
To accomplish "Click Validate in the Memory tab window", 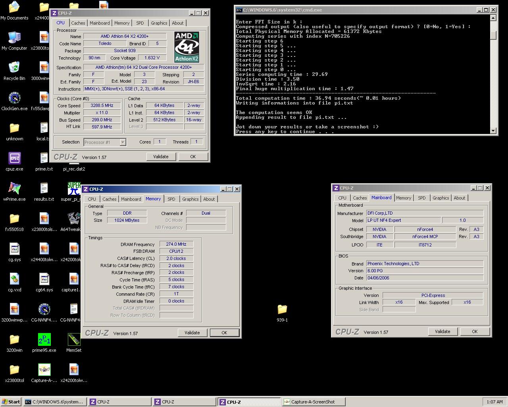I will coord(192,333).
